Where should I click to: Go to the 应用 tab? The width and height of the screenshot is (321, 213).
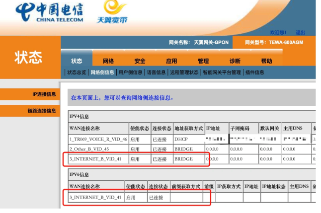171,61
